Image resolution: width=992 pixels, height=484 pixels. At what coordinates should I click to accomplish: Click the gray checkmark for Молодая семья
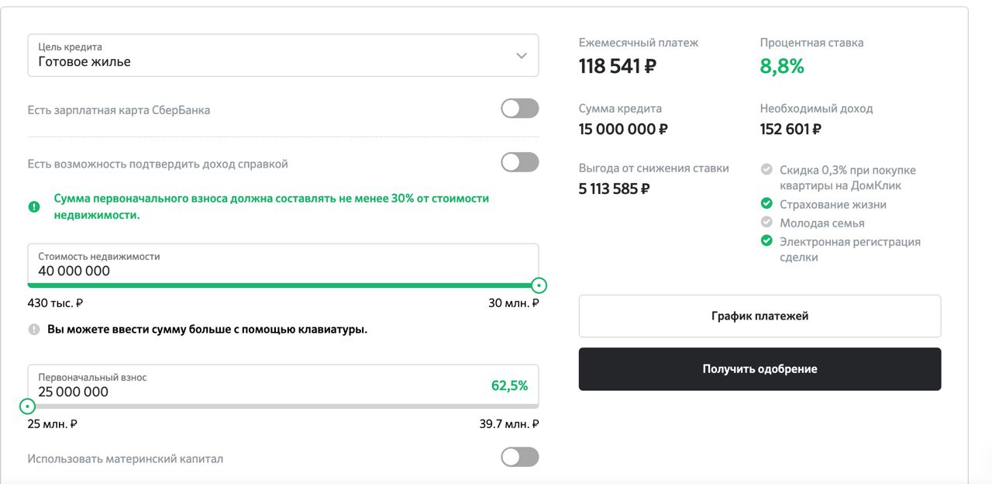click(766, 223)
